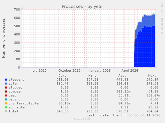Click the 'July 2025' axis label
Image resolution: width=165 pixels, height=123 pixels.
(x=39, y=71)
